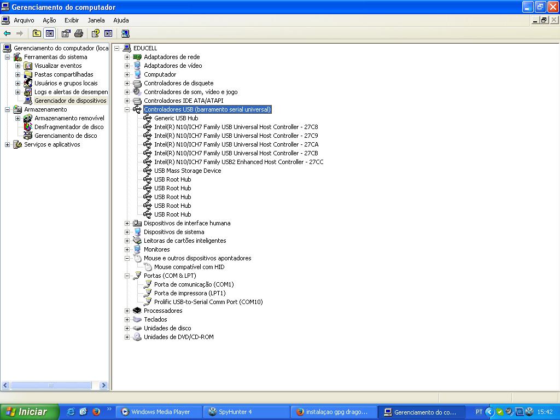This screenshot has width=560, height=420.
Task: Select USB Mass Storage Device
Action: 188,171
